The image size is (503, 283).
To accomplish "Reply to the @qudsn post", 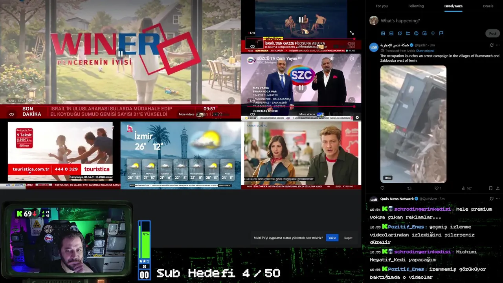I will (382, 188).
